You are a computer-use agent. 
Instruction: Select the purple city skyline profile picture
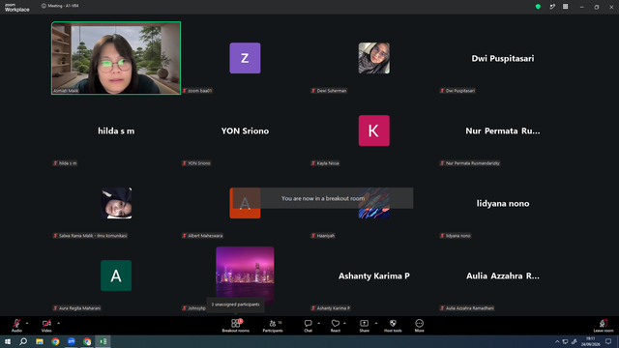pos(245,275)
